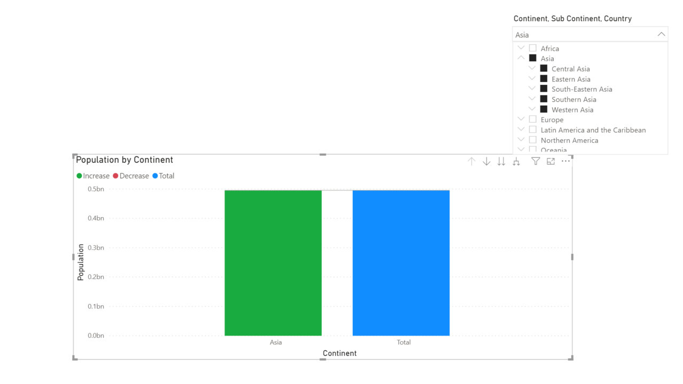Uncheck the South-Eastern Asia checkbox
The width and height of the screenshot is (683, 384).
[544, 89]
